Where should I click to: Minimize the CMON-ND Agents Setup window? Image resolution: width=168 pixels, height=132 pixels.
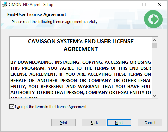tap(129, 5)
